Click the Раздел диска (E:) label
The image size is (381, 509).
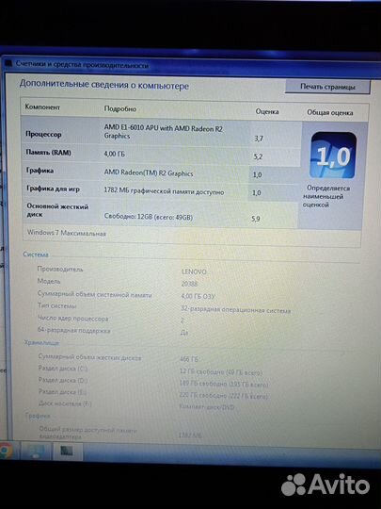pos(62,392)
